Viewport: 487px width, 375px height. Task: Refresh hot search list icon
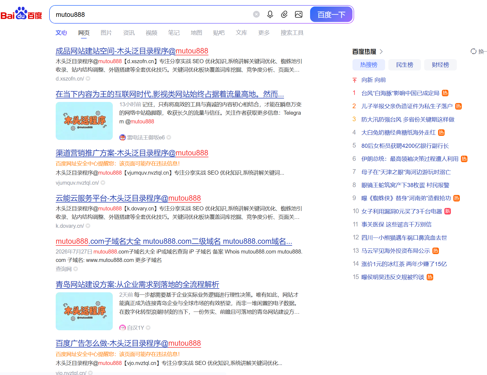474,52
